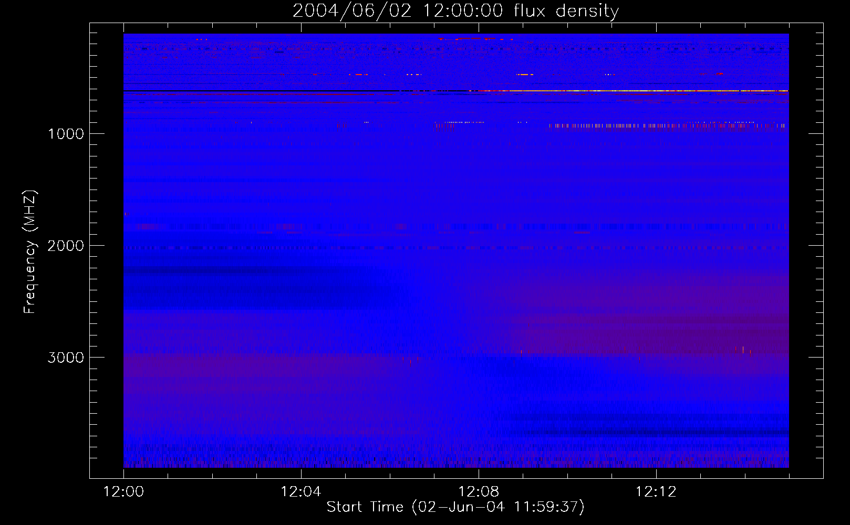Click the 'Frequency (MHZ)' axis label
850x525 pixels.
pos(30,251)
